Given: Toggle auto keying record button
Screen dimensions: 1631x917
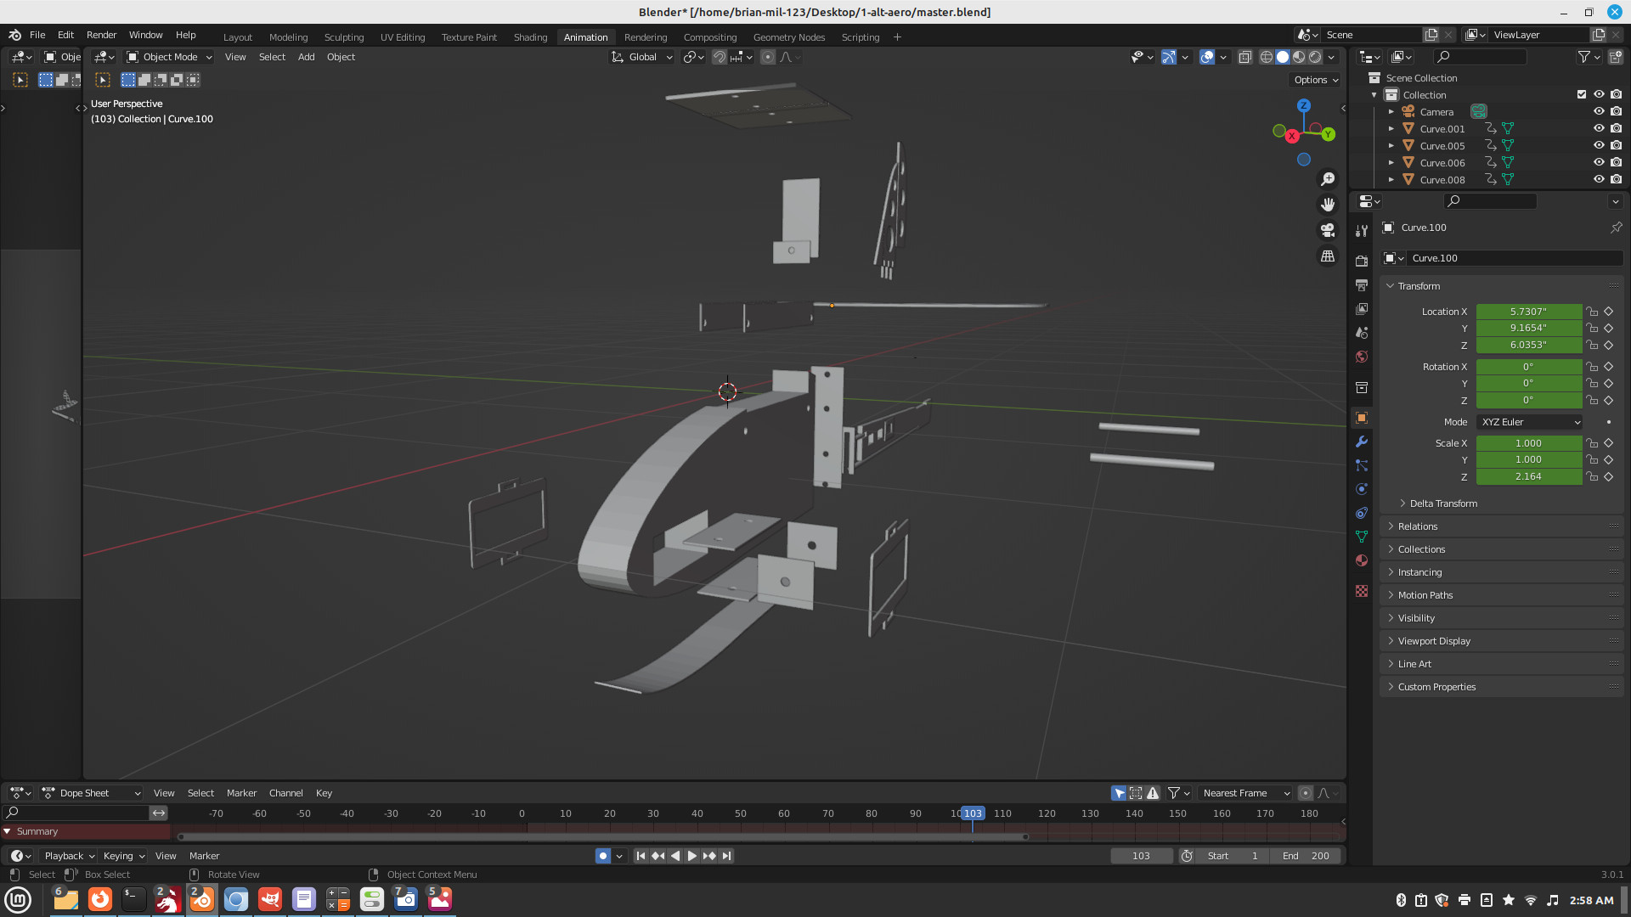Looking at the screenshot, I should tap(603, 856).
